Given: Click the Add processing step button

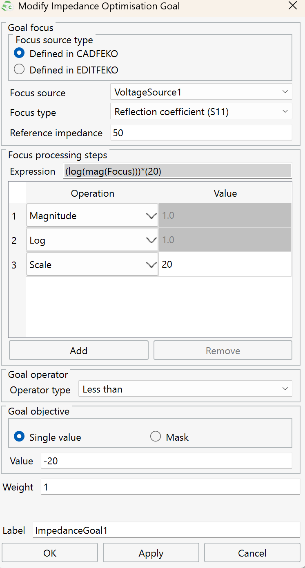Looking at the screenshot, I should click(x=79, y=351).
